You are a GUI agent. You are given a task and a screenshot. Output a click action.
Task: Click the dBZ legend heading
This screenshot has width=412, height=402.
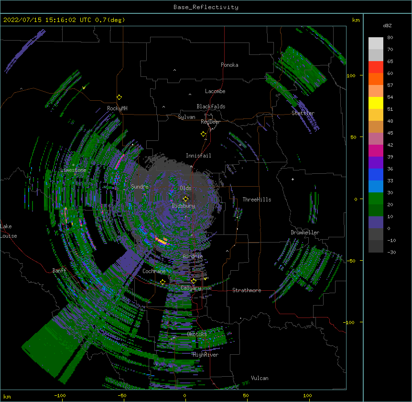[387, 26]
